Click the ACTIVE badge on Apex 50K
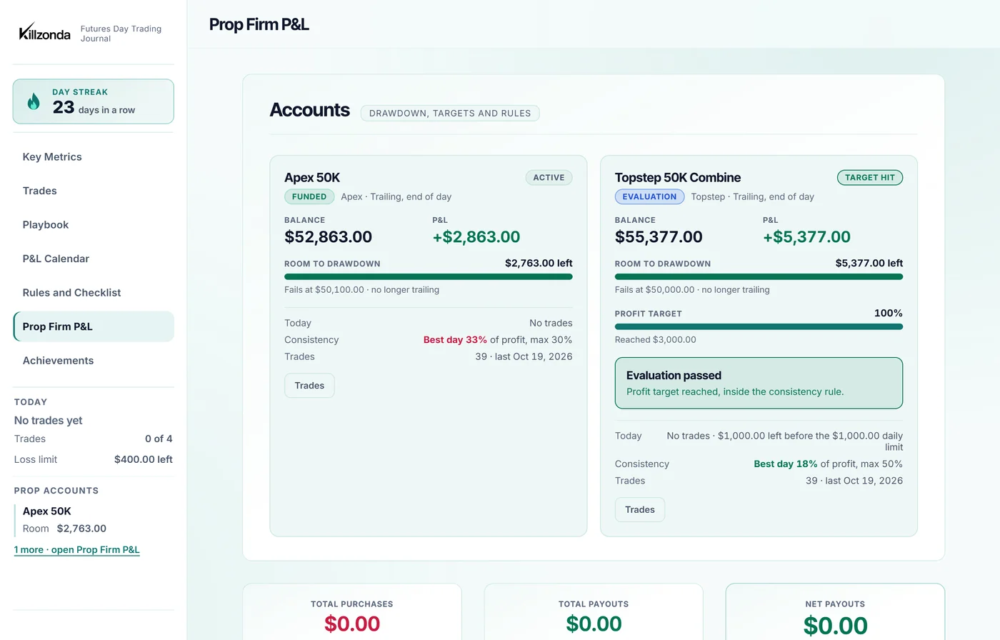 549,178
